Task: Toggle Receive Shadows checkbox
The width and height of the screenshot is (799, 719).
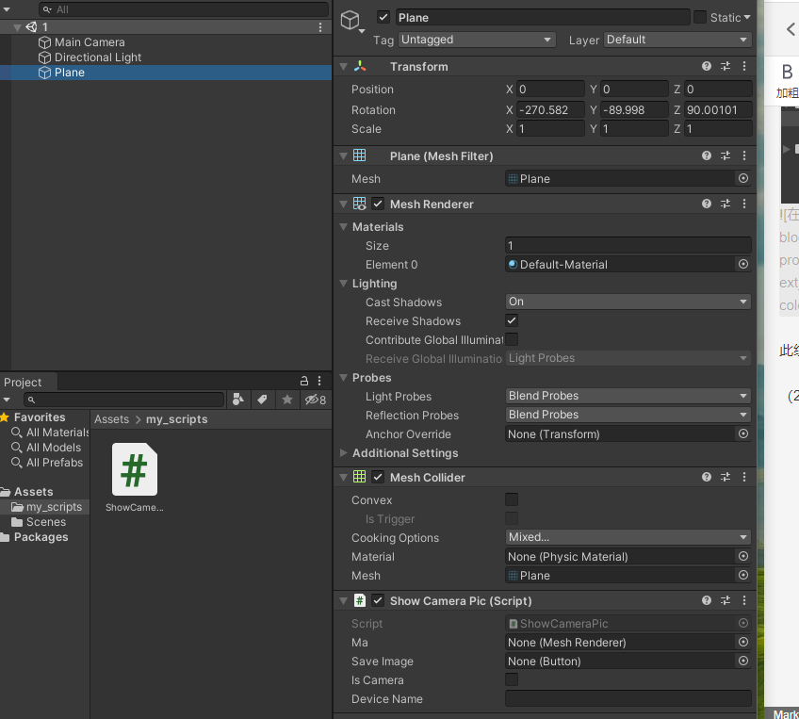Action: [512, 320]
